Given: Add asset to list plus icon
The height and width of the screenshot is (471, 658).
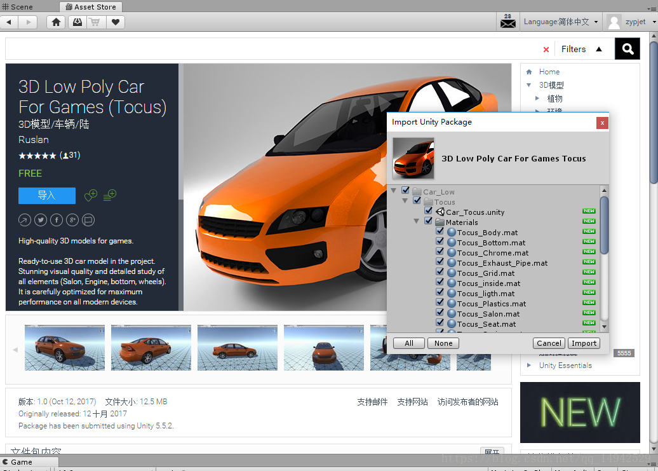Looking at the screenshot, I should point(109,195).
